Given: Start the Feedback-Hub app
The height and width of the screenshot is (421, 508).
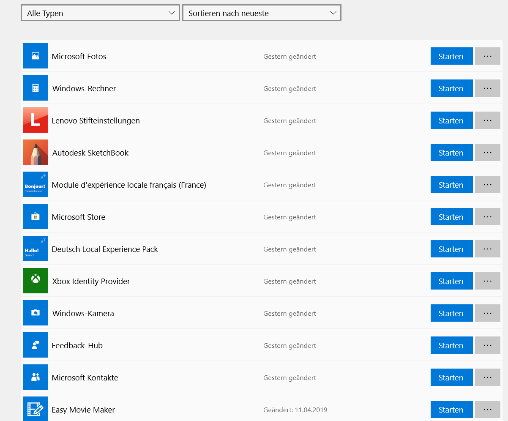Looking at the screenshot, I should (451, 345).
